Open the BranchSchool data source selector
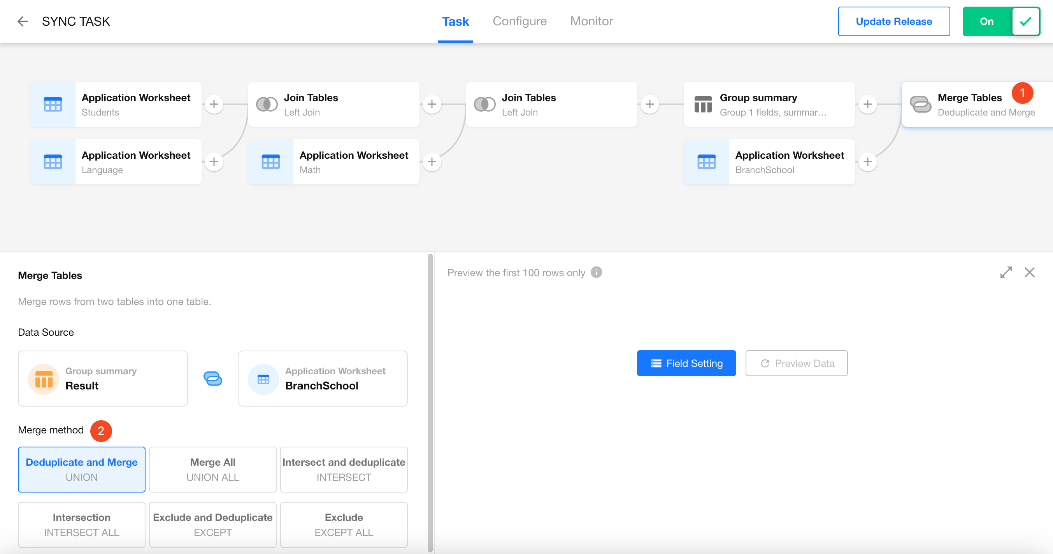 (x=322, y=378)
